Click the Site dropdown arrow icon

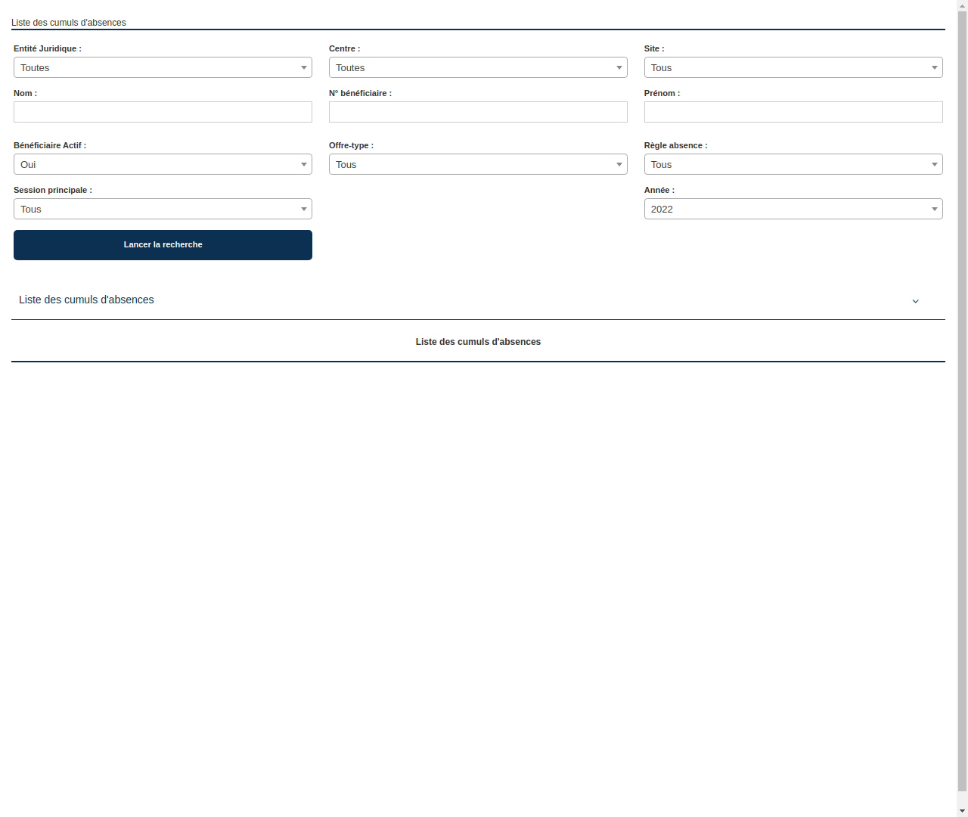(935, 67)
